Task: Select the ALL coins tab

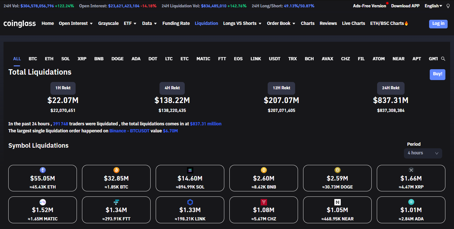Action: click(x=17, y=59)
